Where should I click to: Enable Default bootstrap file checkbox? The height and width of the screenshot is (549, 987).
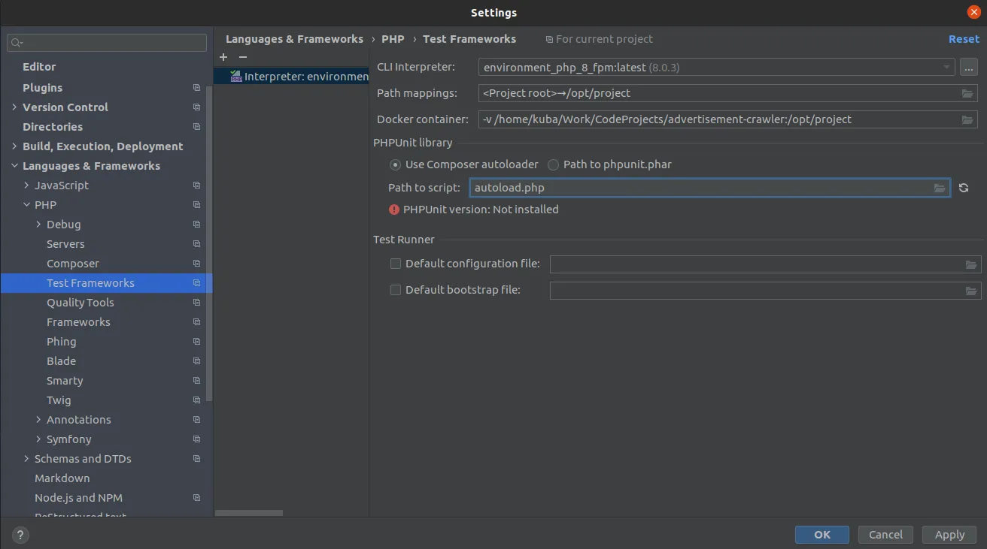tap(396, 290)
